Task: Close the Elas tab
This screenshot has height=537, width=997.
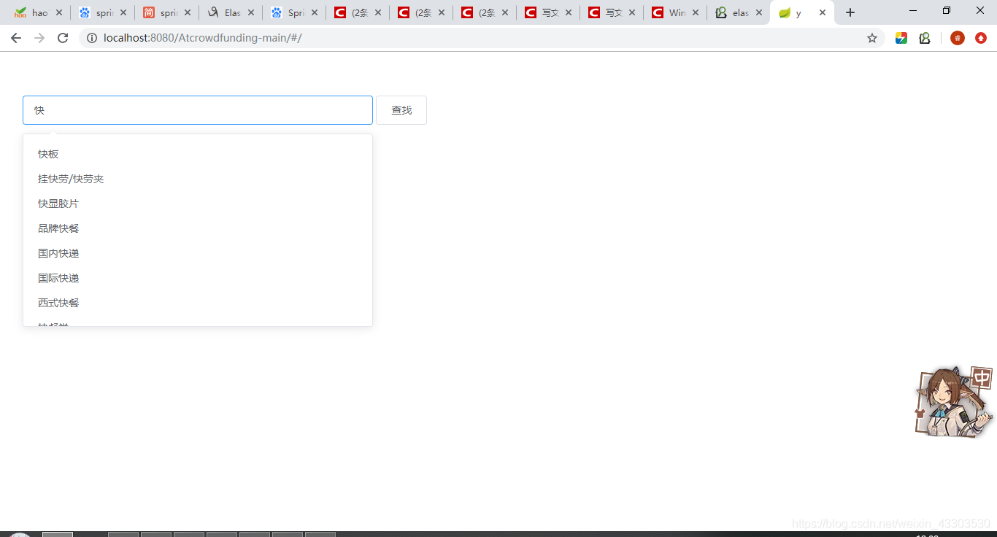Action: pos(251,12)
